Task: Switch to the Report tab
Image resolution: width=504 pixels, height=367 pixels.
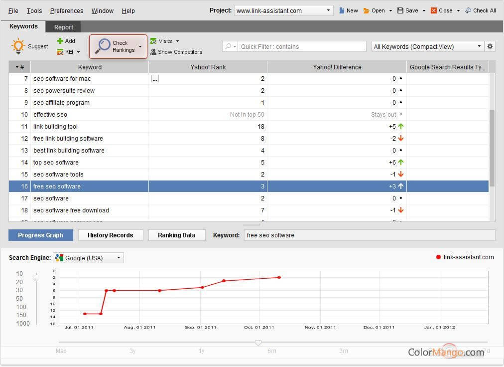Action: click(63, 27)
